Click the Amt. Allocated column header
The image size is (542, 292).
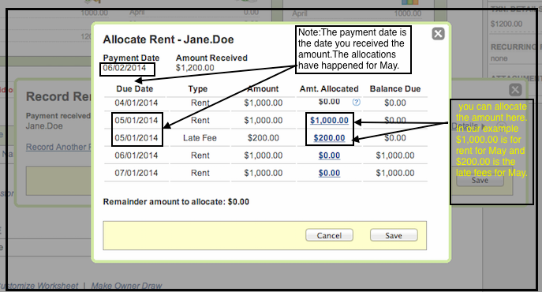pyautogui.click(x=329, y=89)
